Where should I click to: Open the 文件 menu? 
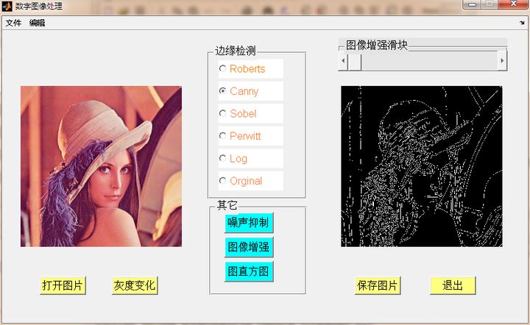(13, 23)
